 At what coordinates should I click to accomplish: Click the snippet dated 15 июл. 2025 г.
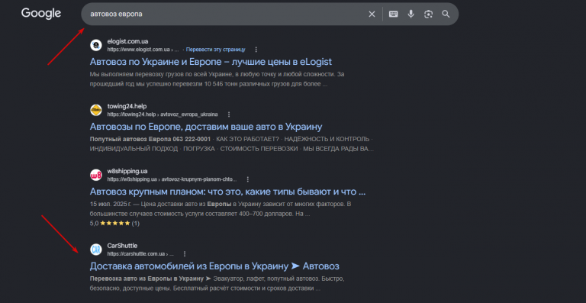tap(221, 209)
